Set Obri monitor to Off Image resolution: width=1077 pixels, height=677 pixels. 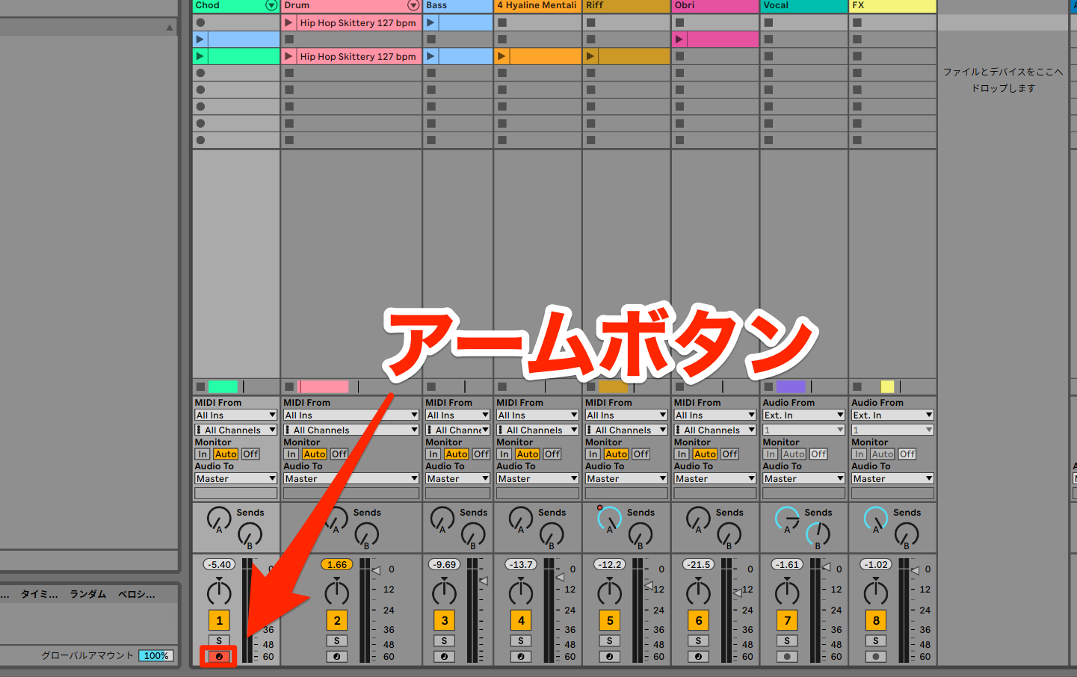[x=730, y=454]
